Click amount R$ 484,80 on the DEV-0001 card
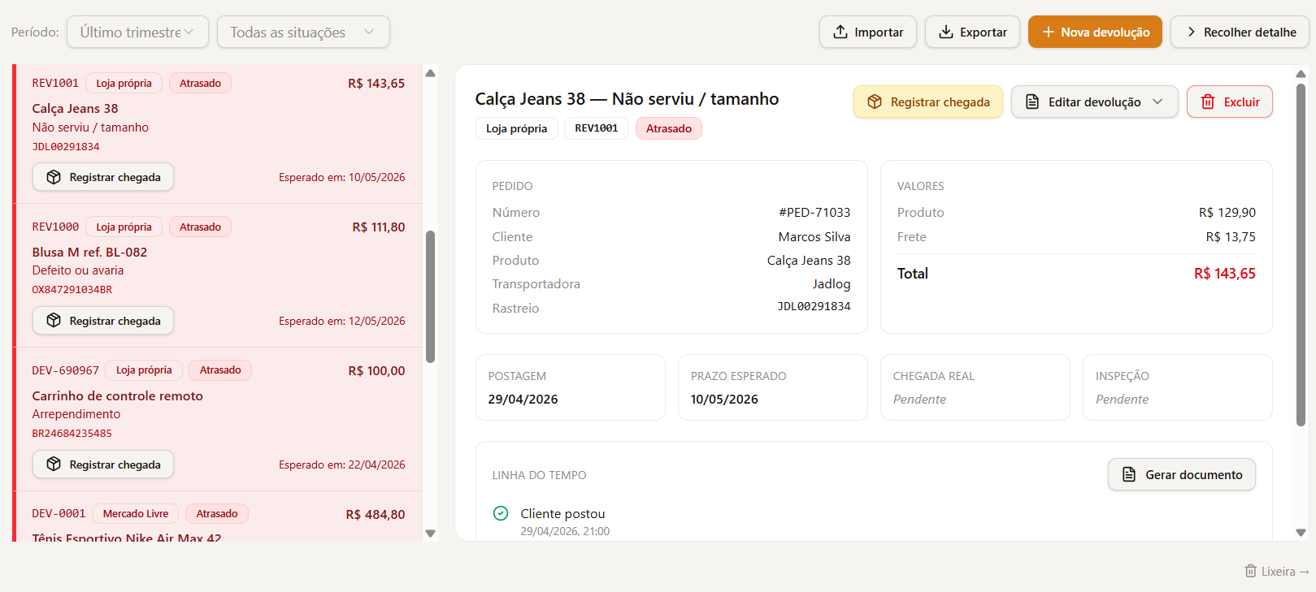1316x592 pixels. (376, 515)
